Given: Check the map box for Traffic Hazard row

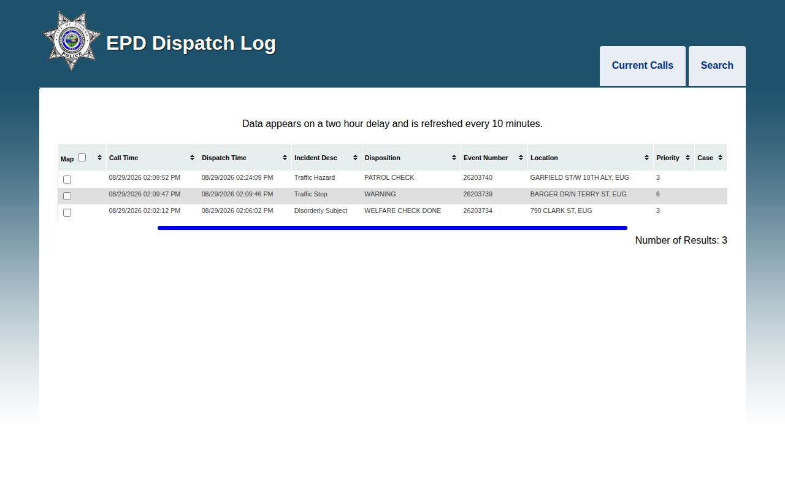Looking at the screenshot, I should (x=67, y=179).
